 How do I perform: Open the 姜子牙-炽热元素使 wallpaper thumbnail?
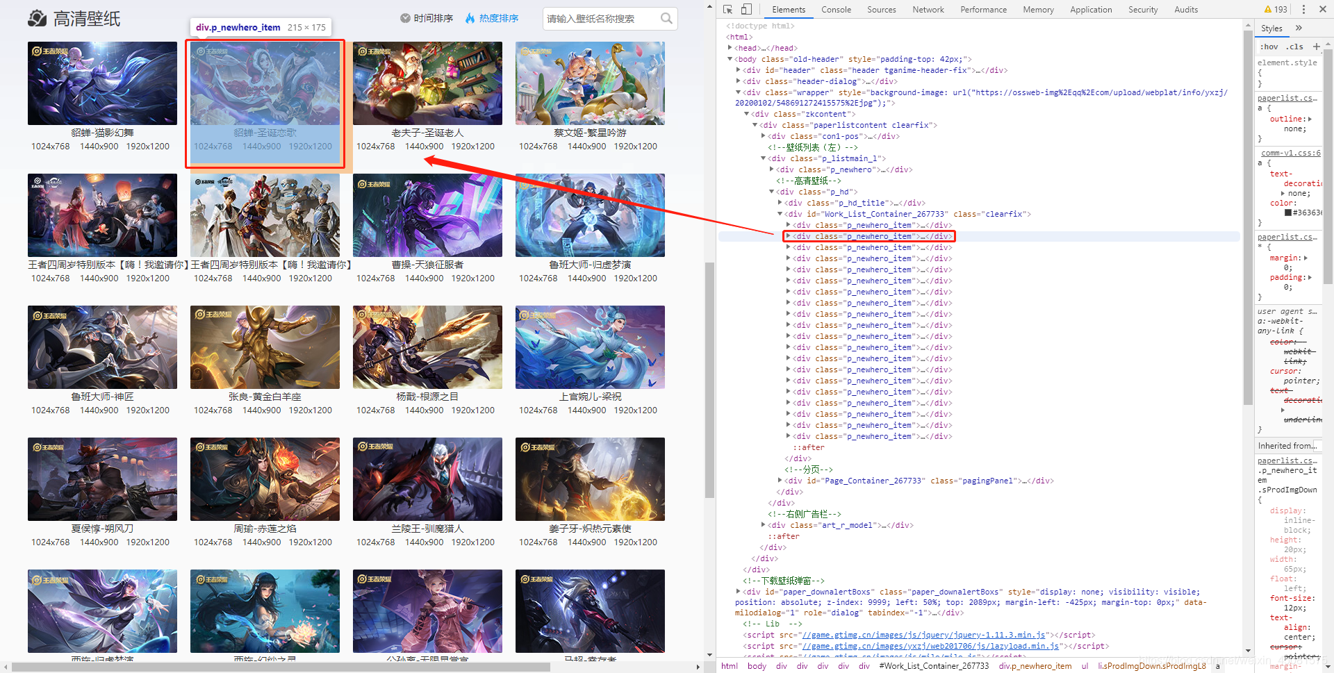click(x=590, y=479)
